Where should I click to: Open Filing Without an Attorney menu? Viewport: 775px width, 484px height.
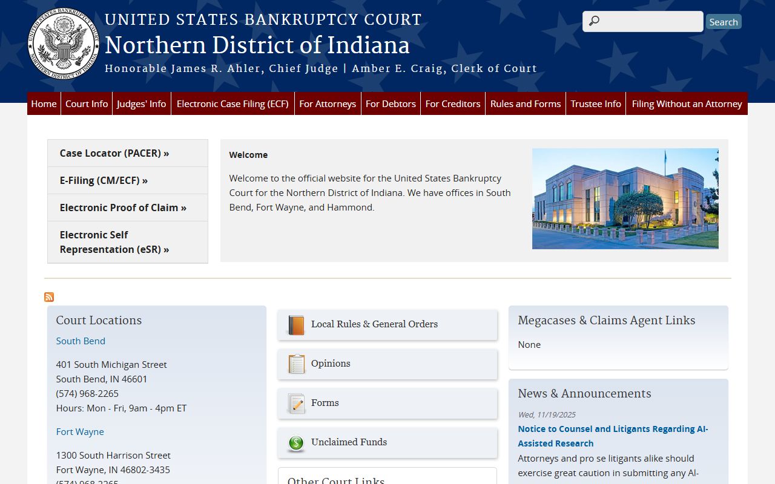(x=687, y=103)
